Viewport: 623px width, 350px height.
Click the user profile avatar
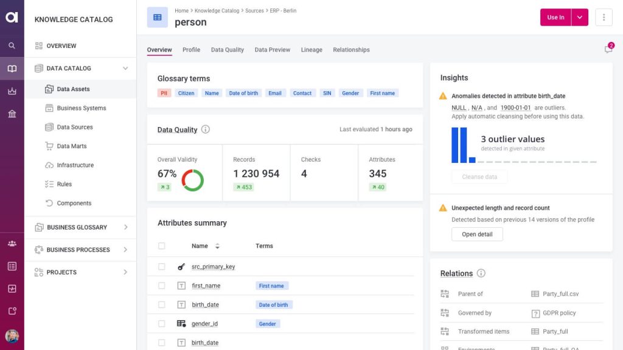(12, 335)
